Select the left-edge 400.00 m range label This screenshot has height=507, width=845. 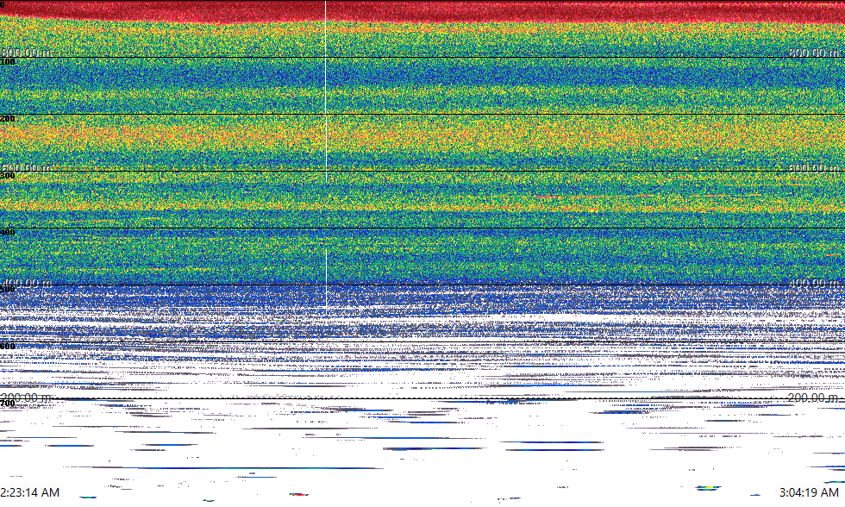click(x=27, y=282)
